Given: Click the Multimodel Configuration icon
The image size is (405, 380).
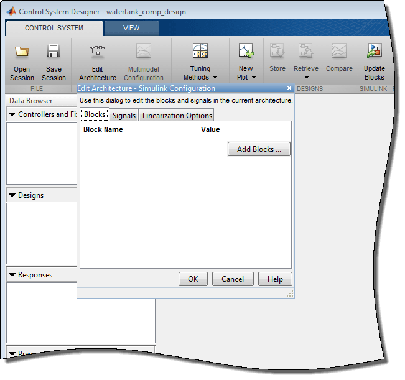Looking at the screenshot, I should 144,50.
